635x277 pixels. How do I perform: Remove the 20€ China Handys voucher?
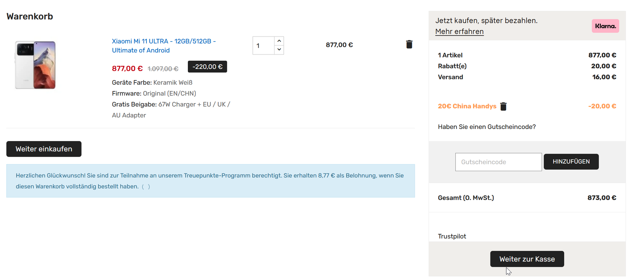(503, 106)
